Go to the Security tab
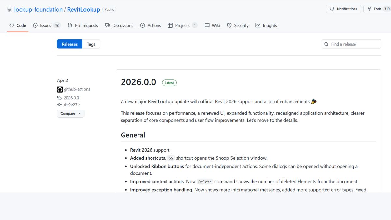Screen dimensions: 391x220 coord(238,25)
